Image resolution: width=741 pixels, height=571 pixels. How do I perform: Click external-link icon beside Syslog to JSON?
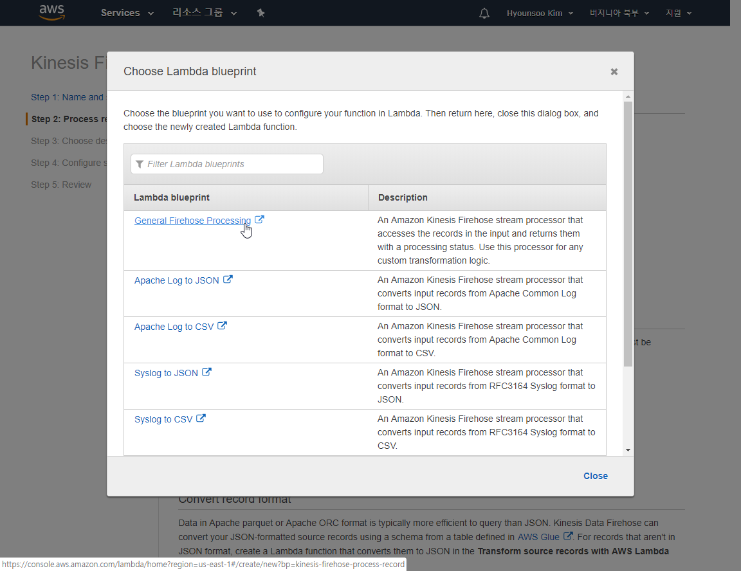click(206, 372)
